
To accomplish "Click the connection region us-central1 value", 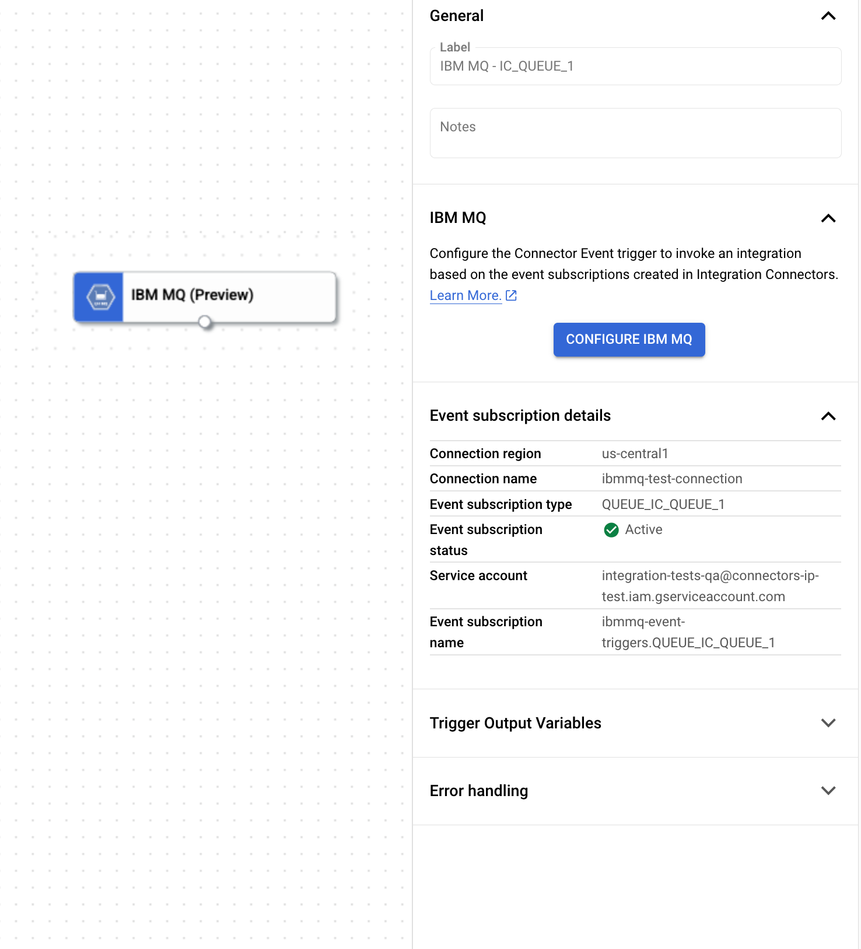I will tap(635, 453).
